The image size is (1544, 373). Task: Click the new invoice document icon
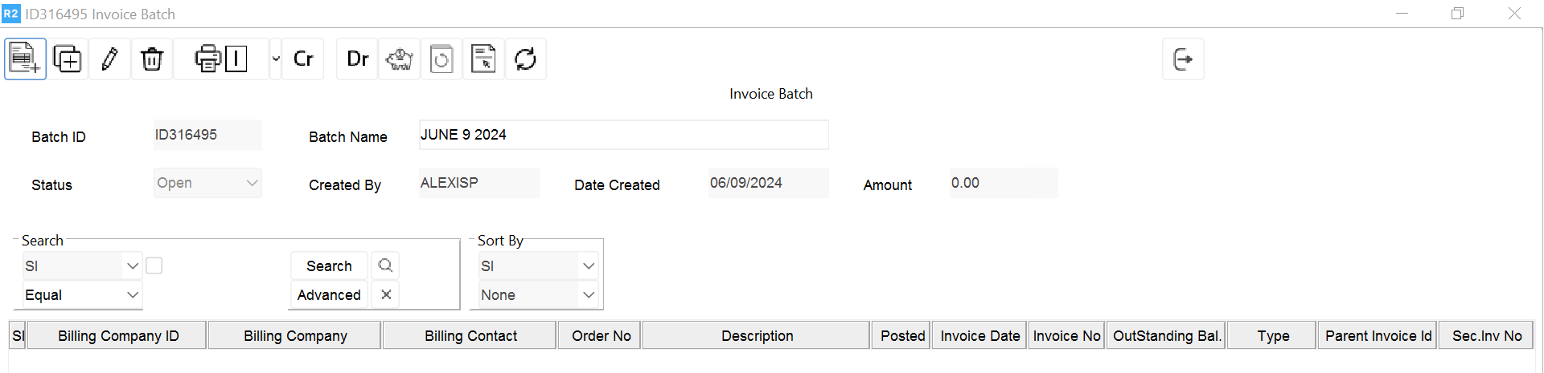click(x=25, y=59)
